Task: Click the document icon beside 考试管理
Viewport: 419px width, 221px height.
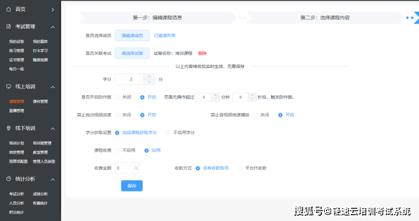Action: tap(9, 26)
